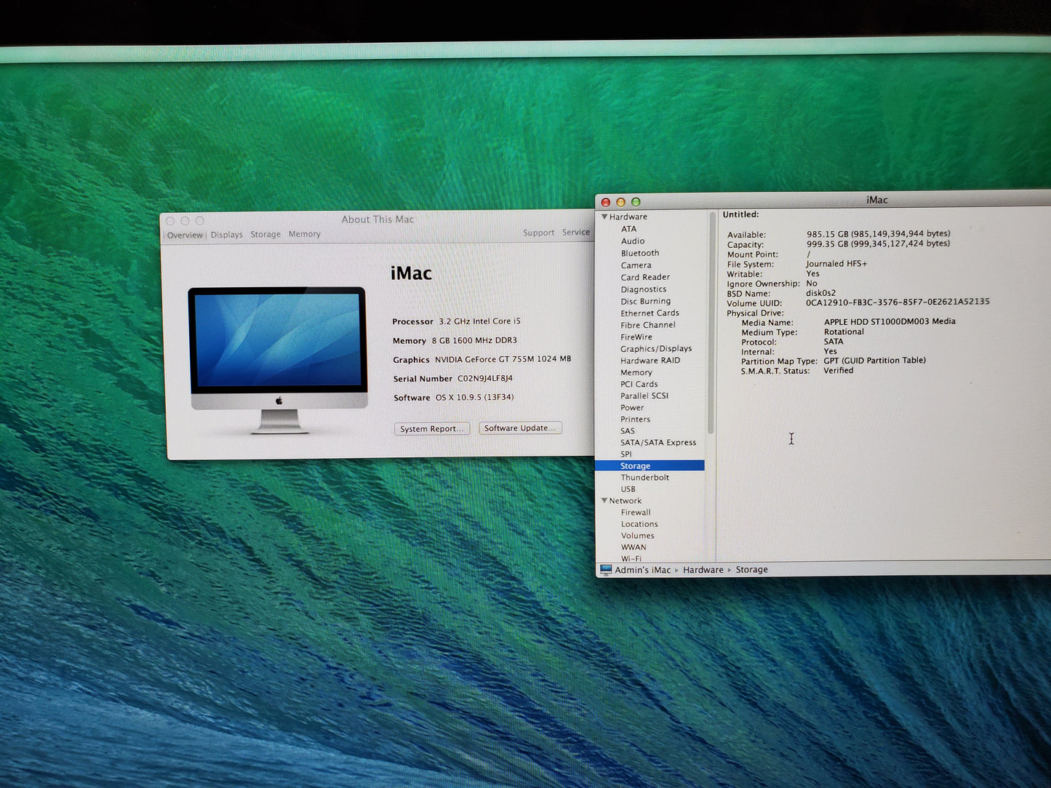This screenshot has width=1051, height=788.
Task: Click Hardware in the bottom path bar
Action: coord(703,570)
